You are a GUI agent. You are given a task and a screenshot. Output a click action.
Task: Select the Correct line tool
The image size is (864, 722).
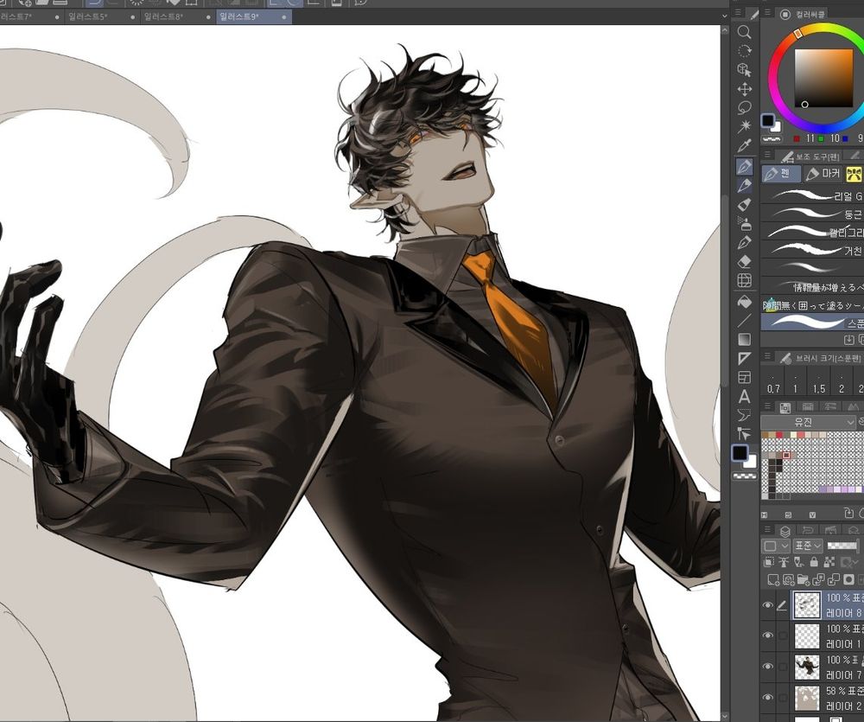(744, 433)
